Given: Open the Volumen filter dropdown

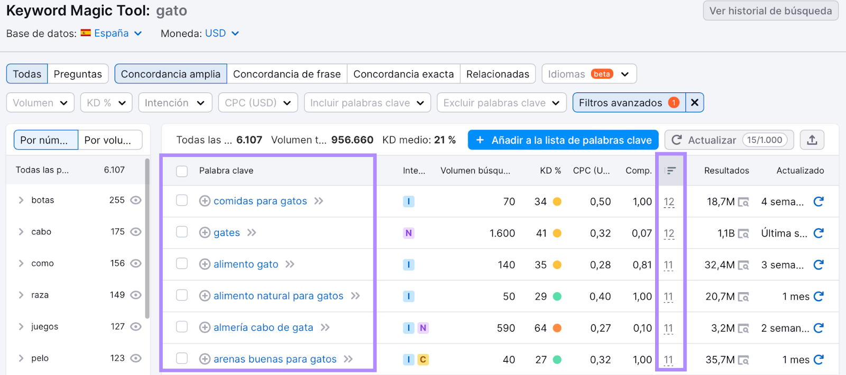Looking at the screenshot, I should [x=40, y=103].
